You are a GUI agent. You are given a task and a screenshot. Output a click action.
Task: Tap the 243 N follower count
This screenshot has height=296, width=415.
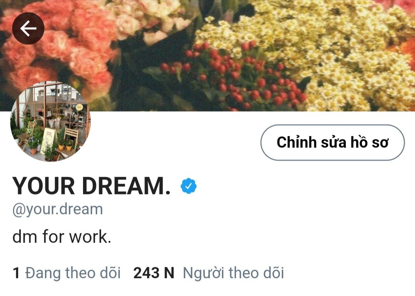154,273
